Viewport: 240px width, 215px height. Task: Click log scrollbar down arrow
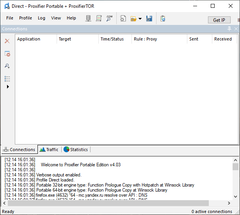click(235, 197)
